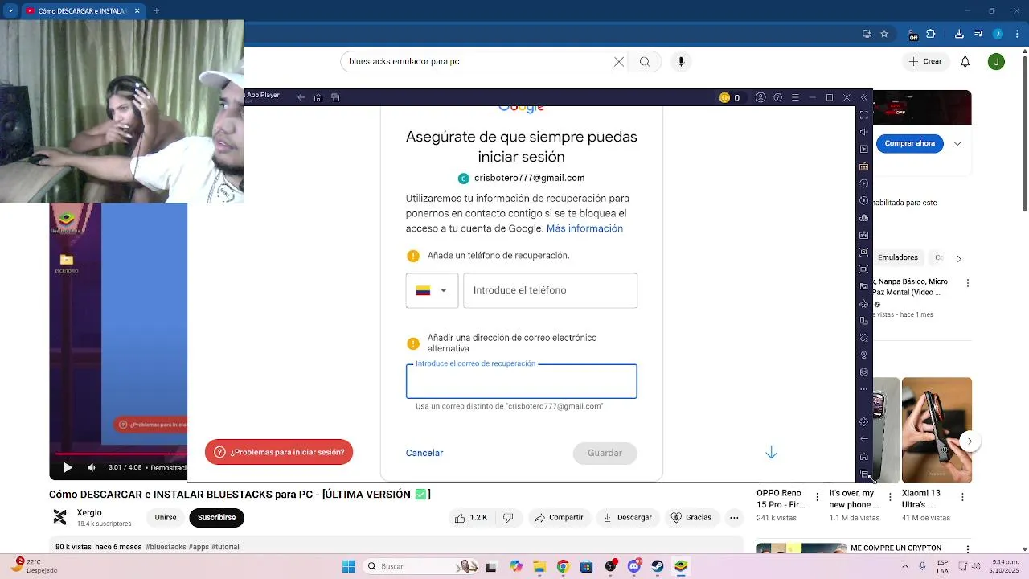The height and width of the screenshot is (579, 1029).
Task: Open BlueStacks media folder icon
Action: 864,286
